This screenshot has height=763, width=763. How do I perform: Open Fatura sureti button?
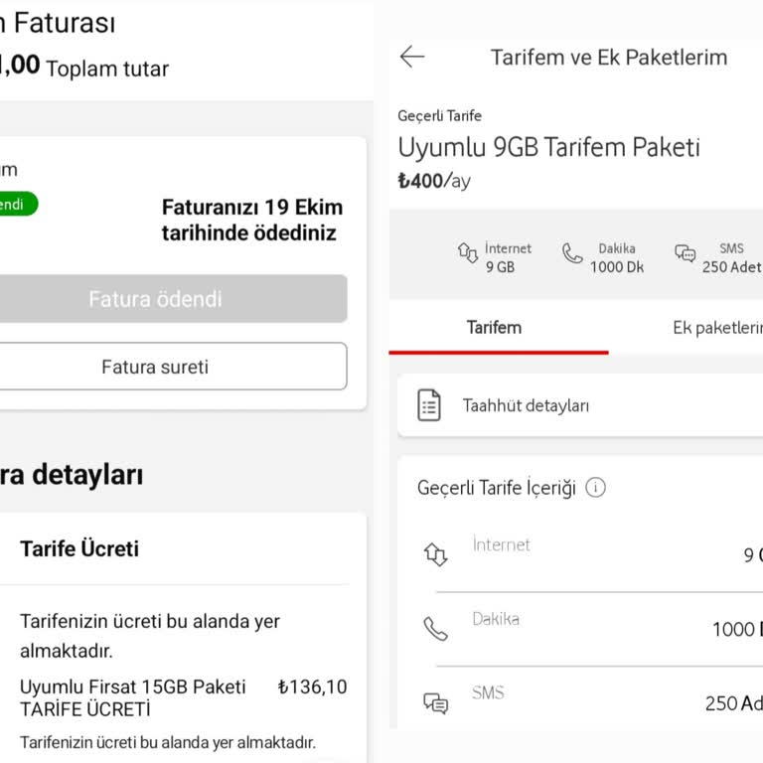coord(173,367)
